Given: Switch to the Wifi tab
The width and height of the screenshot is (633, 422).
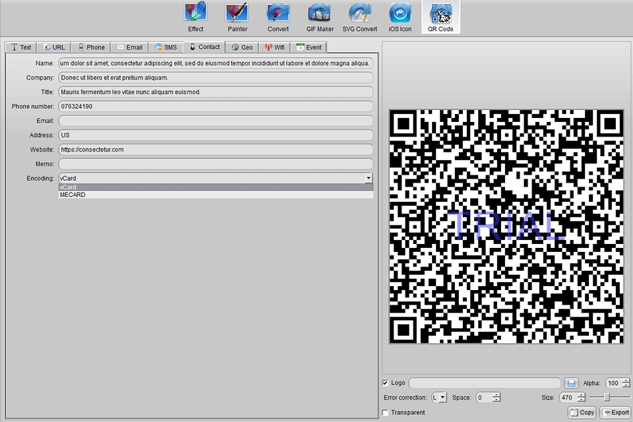Looking at the screenshot, I should pyautogui.click(x=274, y=47).
